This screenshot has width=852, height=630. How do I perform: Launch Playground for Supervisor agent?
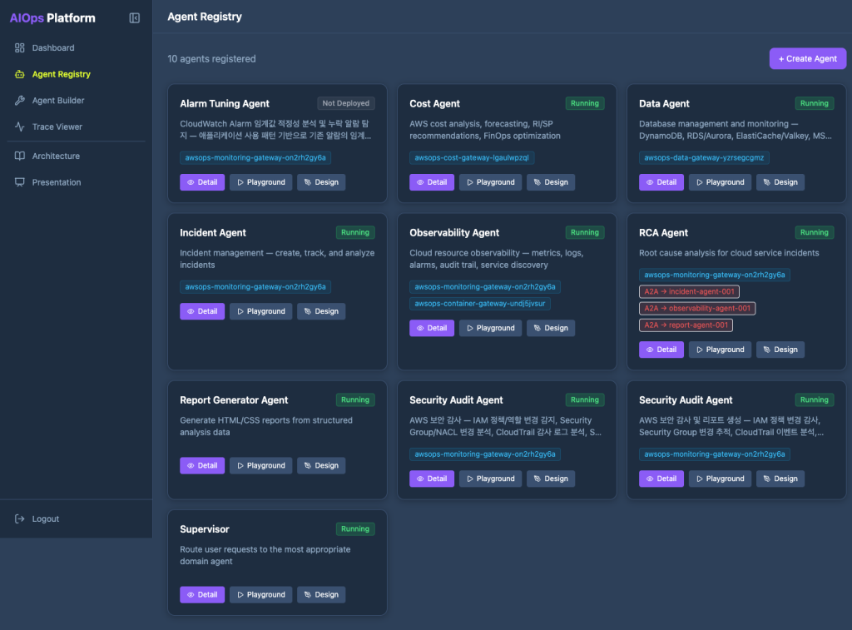(x=260, y=595)
